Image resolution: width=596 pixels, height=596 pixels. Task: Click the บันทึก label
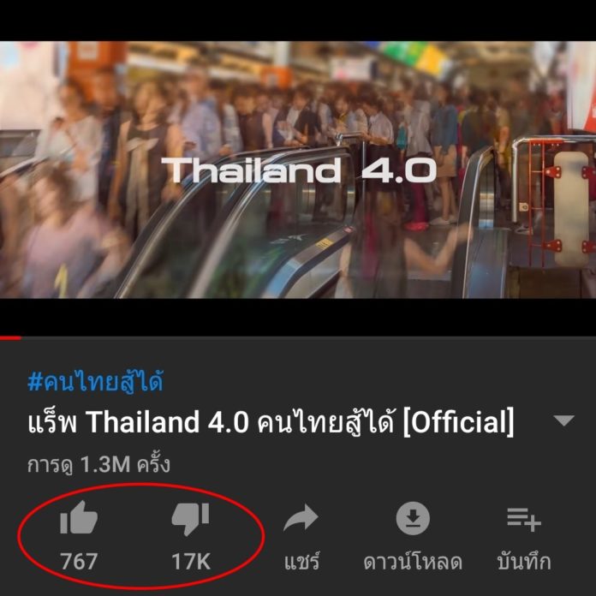[524, 562]
